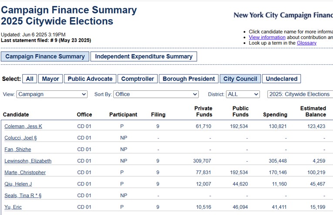
Task: Open the Glossary link
Action: [x=306, y=43]
